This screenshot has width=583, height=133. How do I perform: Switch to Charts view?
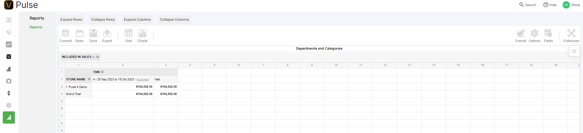(x=142, y=33)
